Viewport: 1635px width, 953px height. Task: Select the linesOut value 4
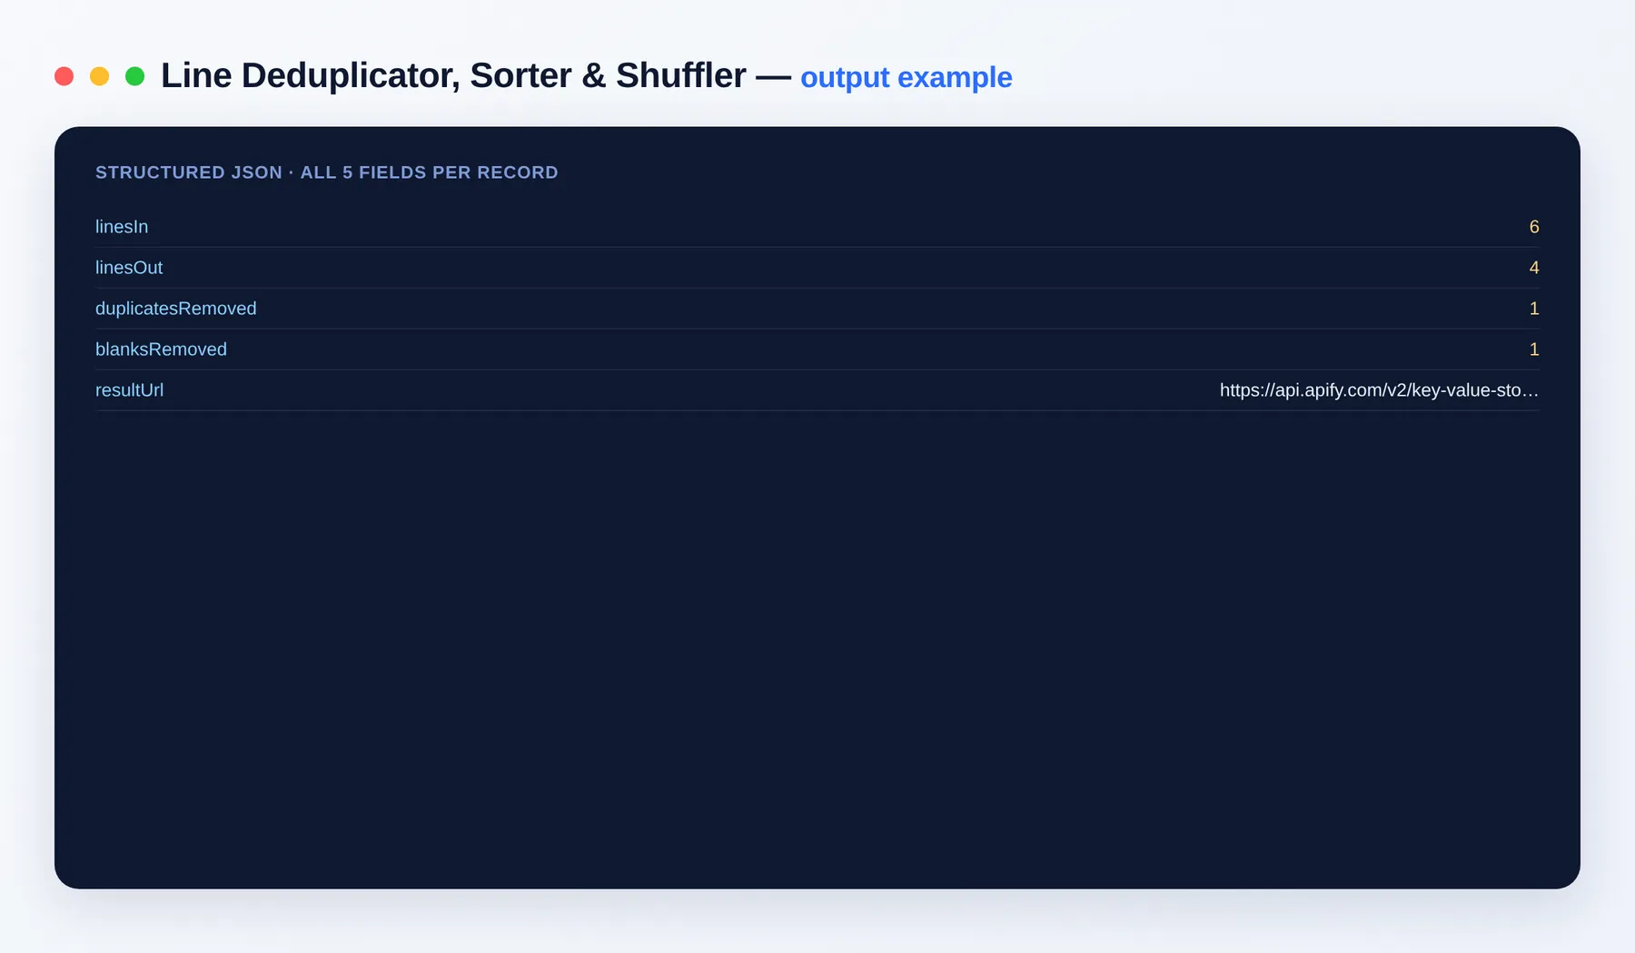[1533, 268]
